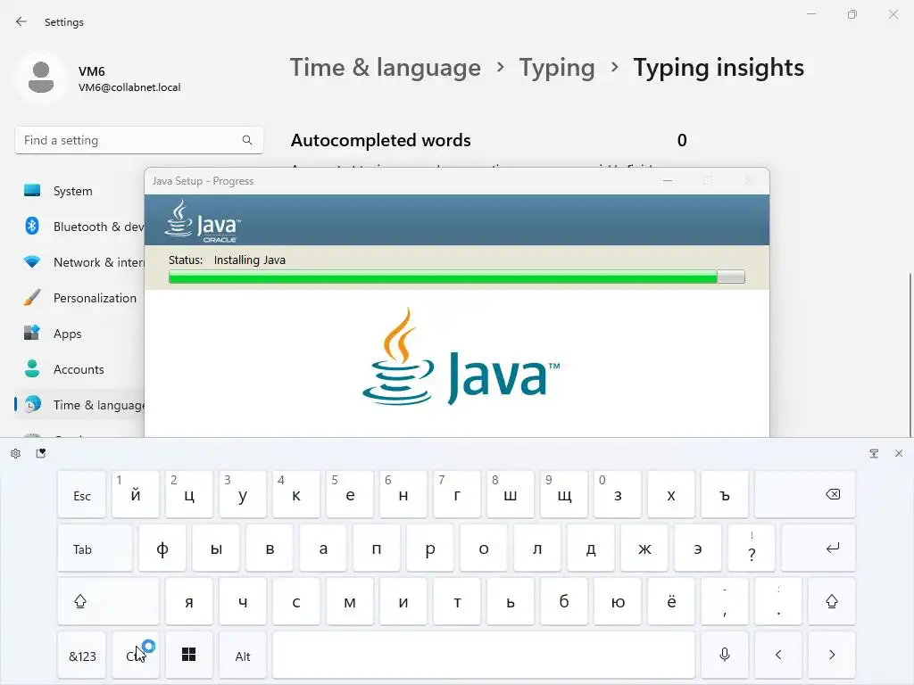
Task: Click the Bluetooth icon in sidebar
Action: click(x=32, y=226)
